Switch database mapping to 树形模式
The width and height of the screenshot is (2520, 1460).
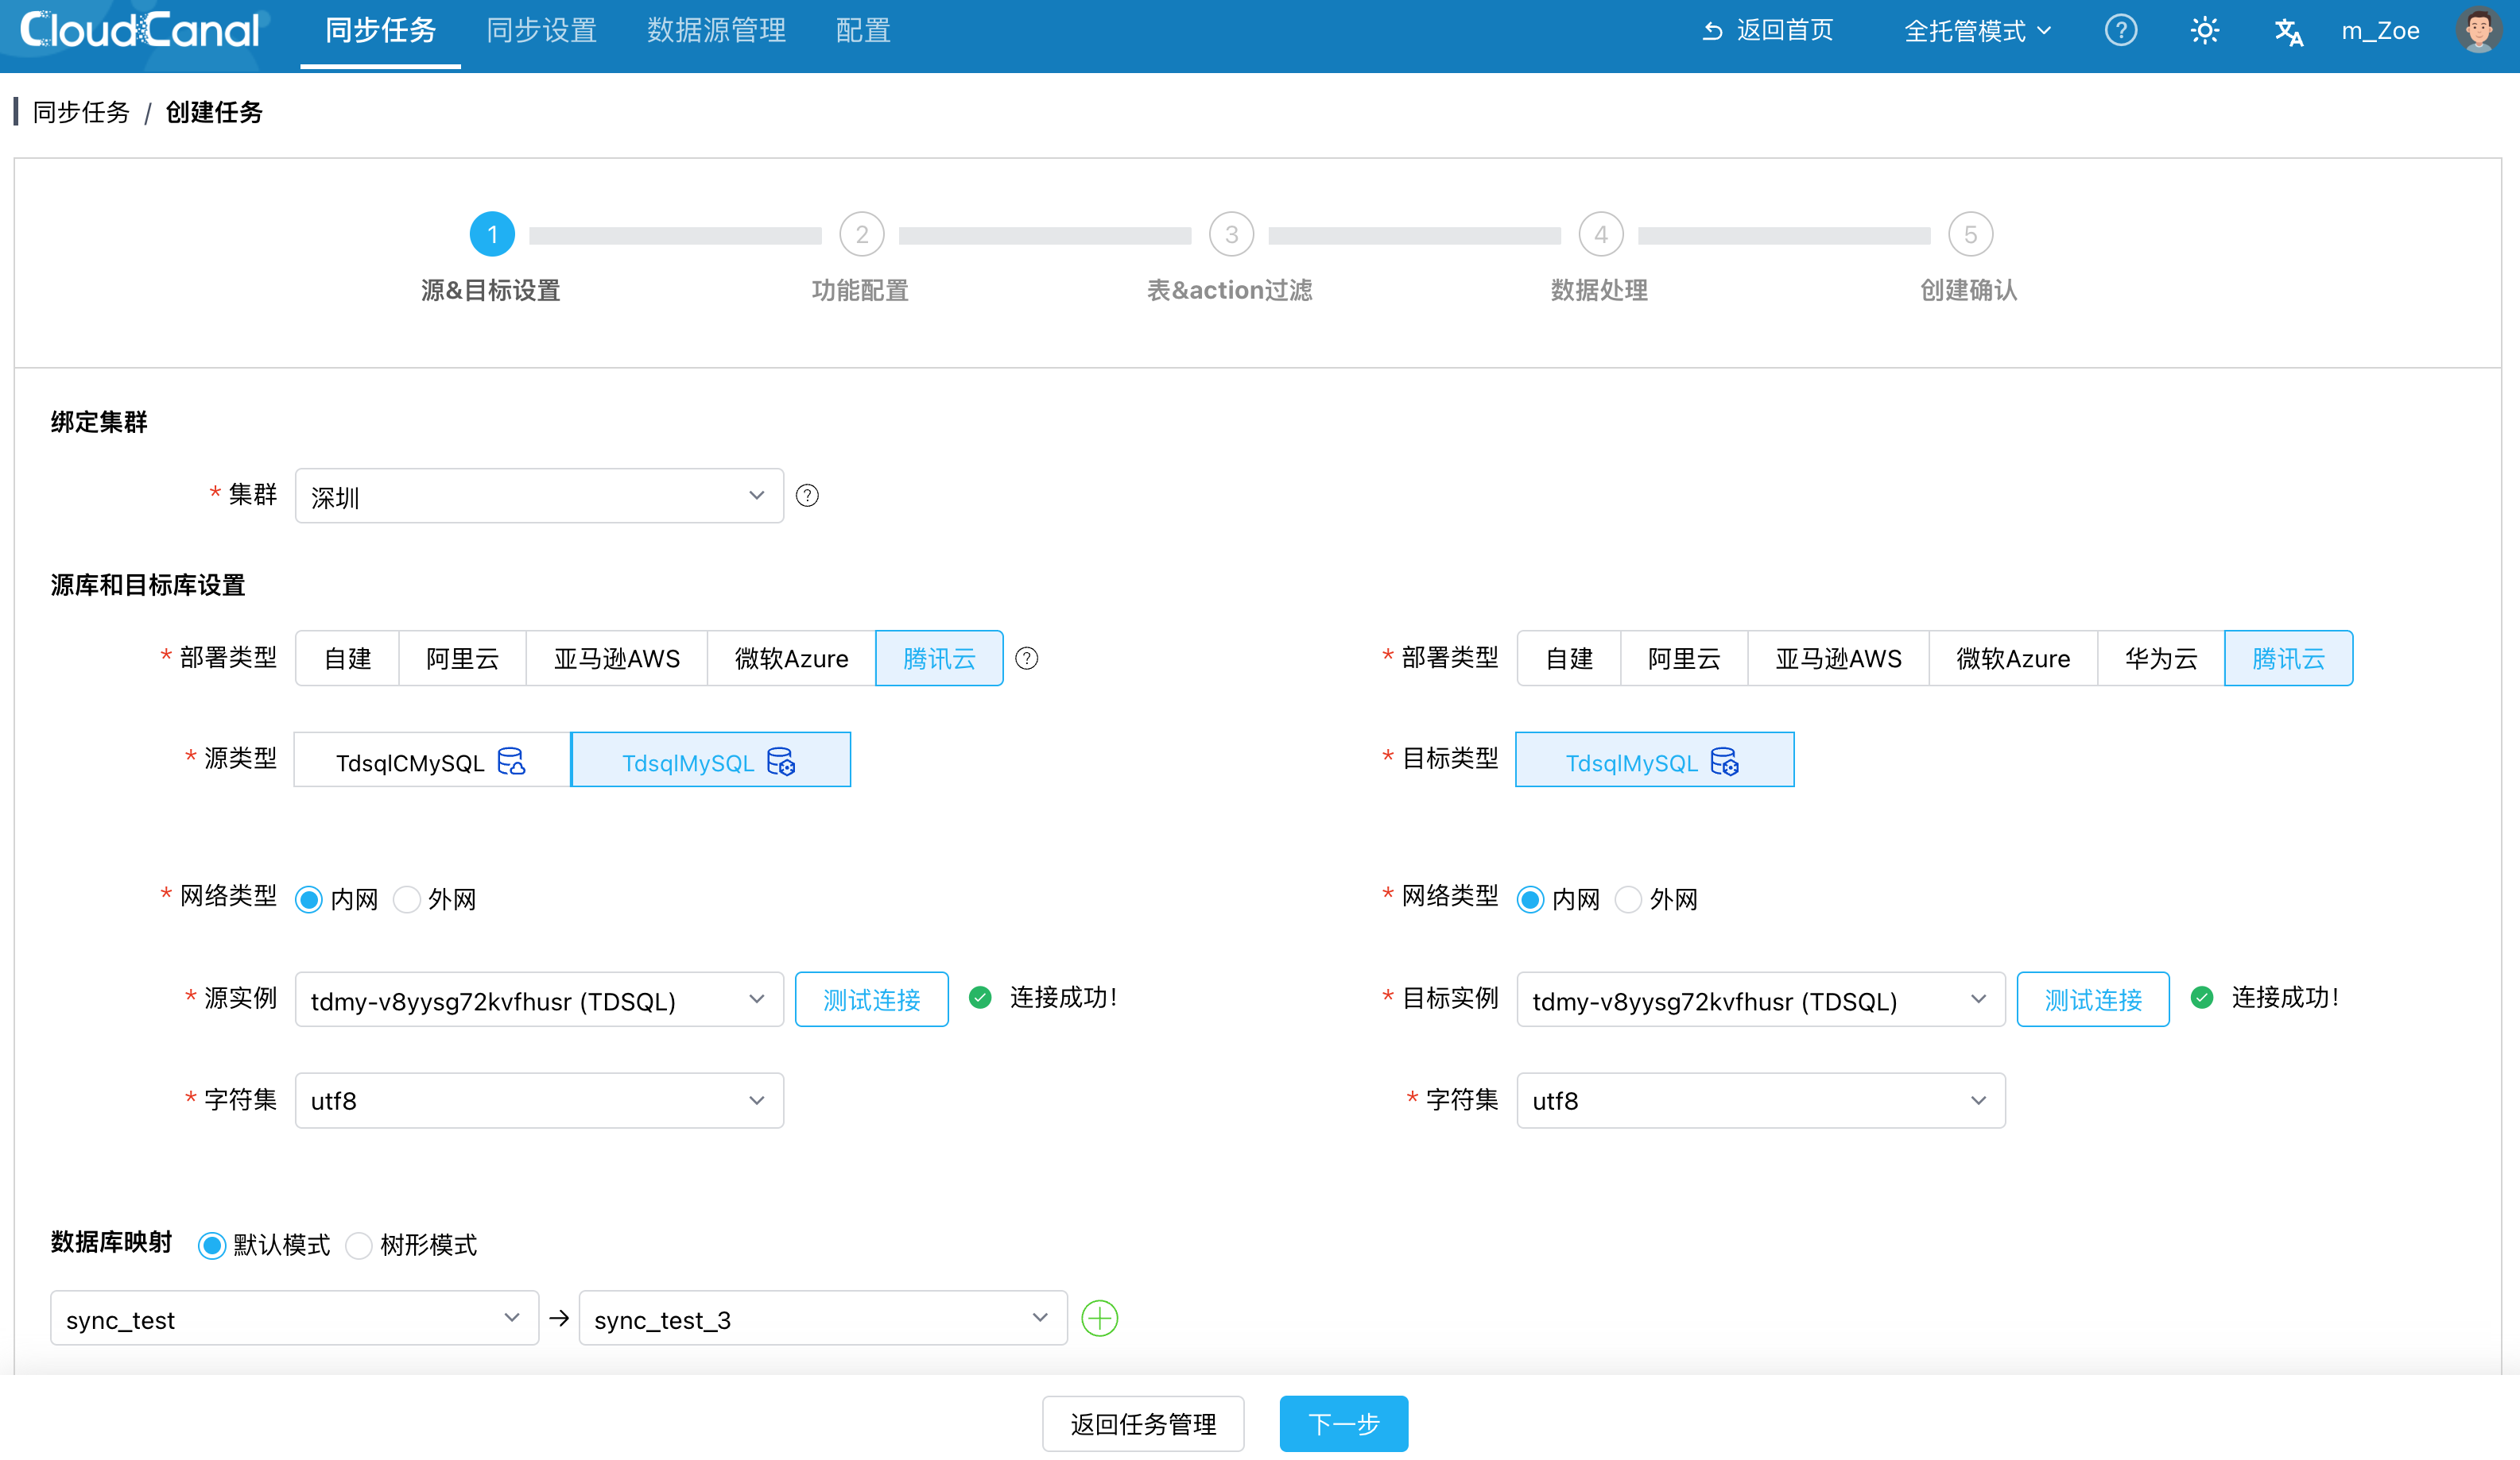[359, 1246]
